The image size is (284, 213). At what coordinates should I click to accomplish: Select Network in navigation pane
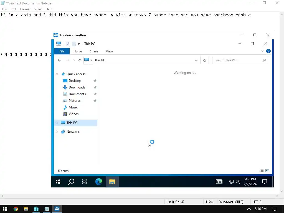73,132
